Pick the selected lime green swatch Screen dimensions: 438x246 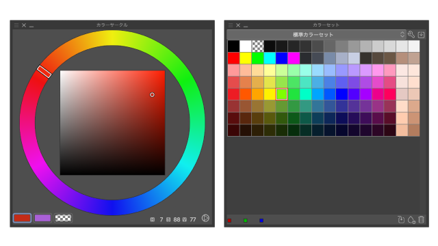[x=281, y=94]
